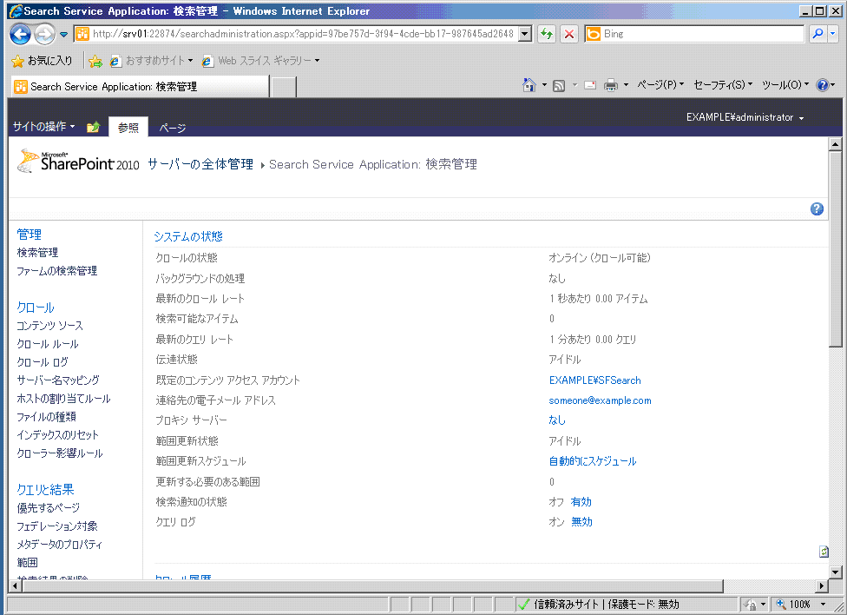Image resolution: width=847 pixels, height=615 pixels.
Task: Click the proxy server なし link
Action: pos(557,420)
